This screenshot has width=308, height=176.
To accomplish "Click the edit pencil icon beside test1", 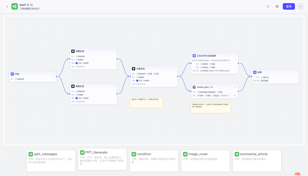I will click(x=32, y=5).
